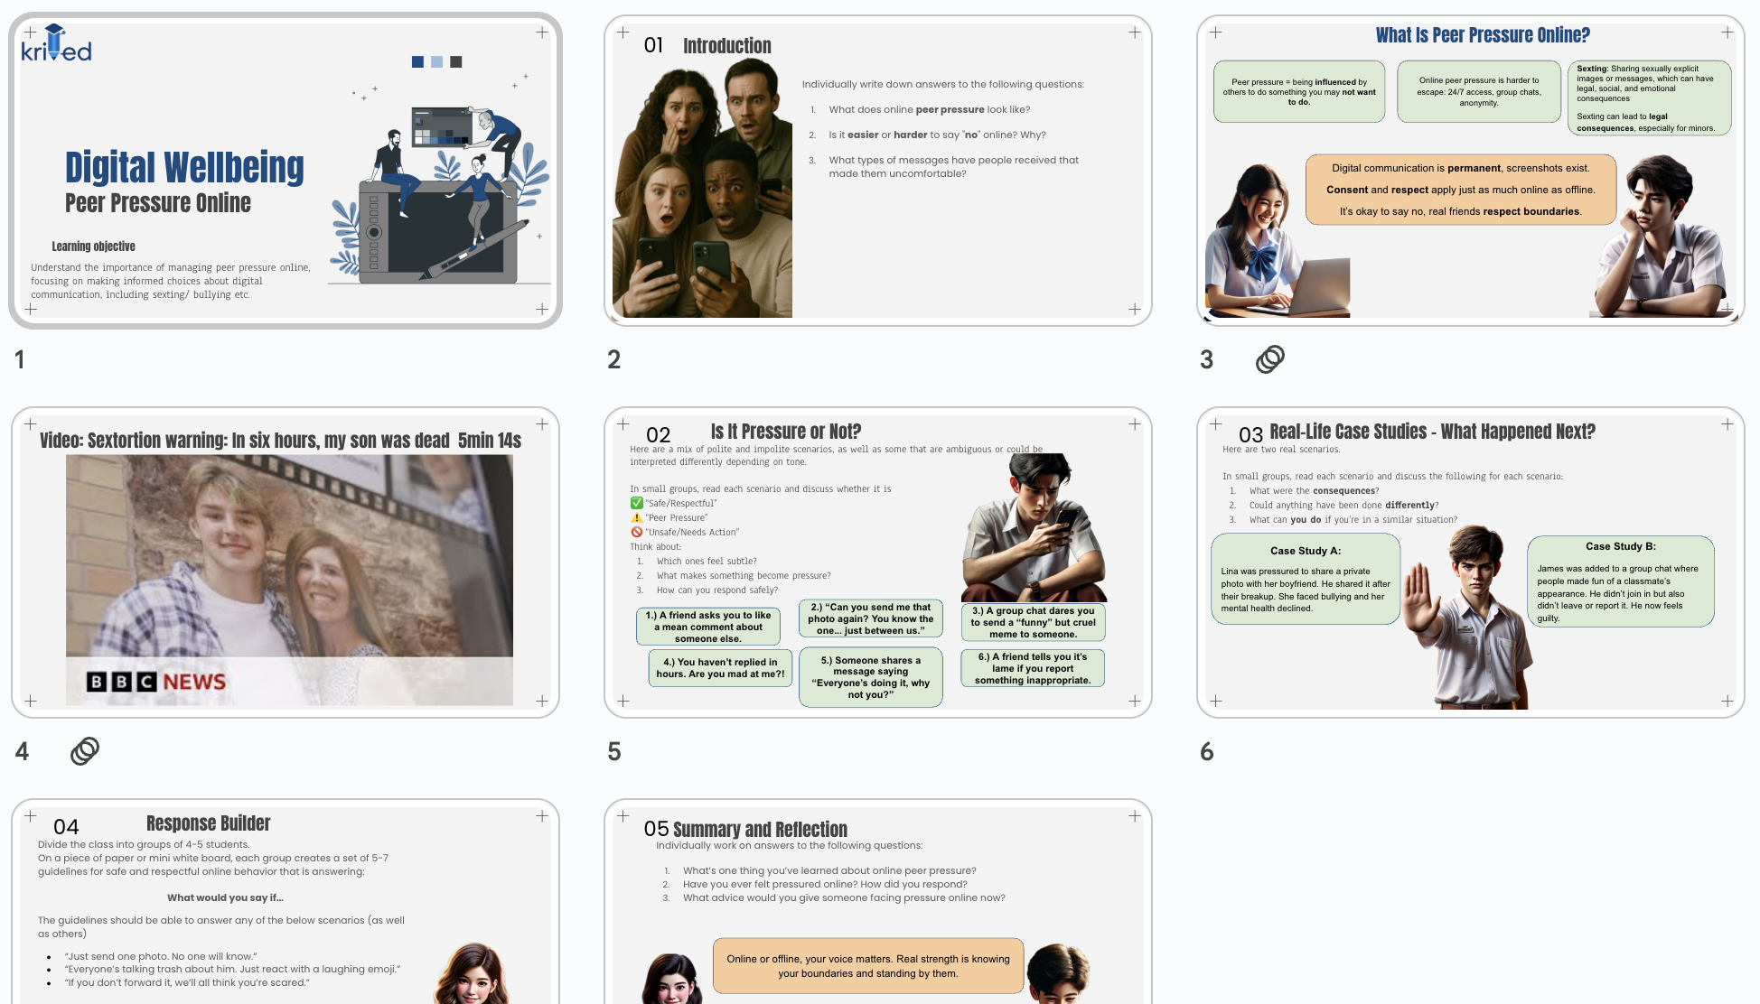
Task: Click the paperclip attachment icon beside slide 4
Action: coord(83,751)
